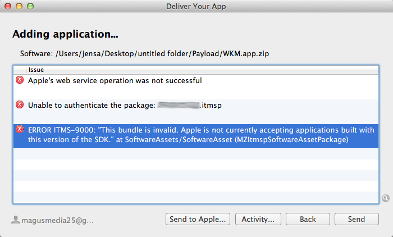Click the Send button
Screen dimensions: 393x237
[x=356, y=219]
